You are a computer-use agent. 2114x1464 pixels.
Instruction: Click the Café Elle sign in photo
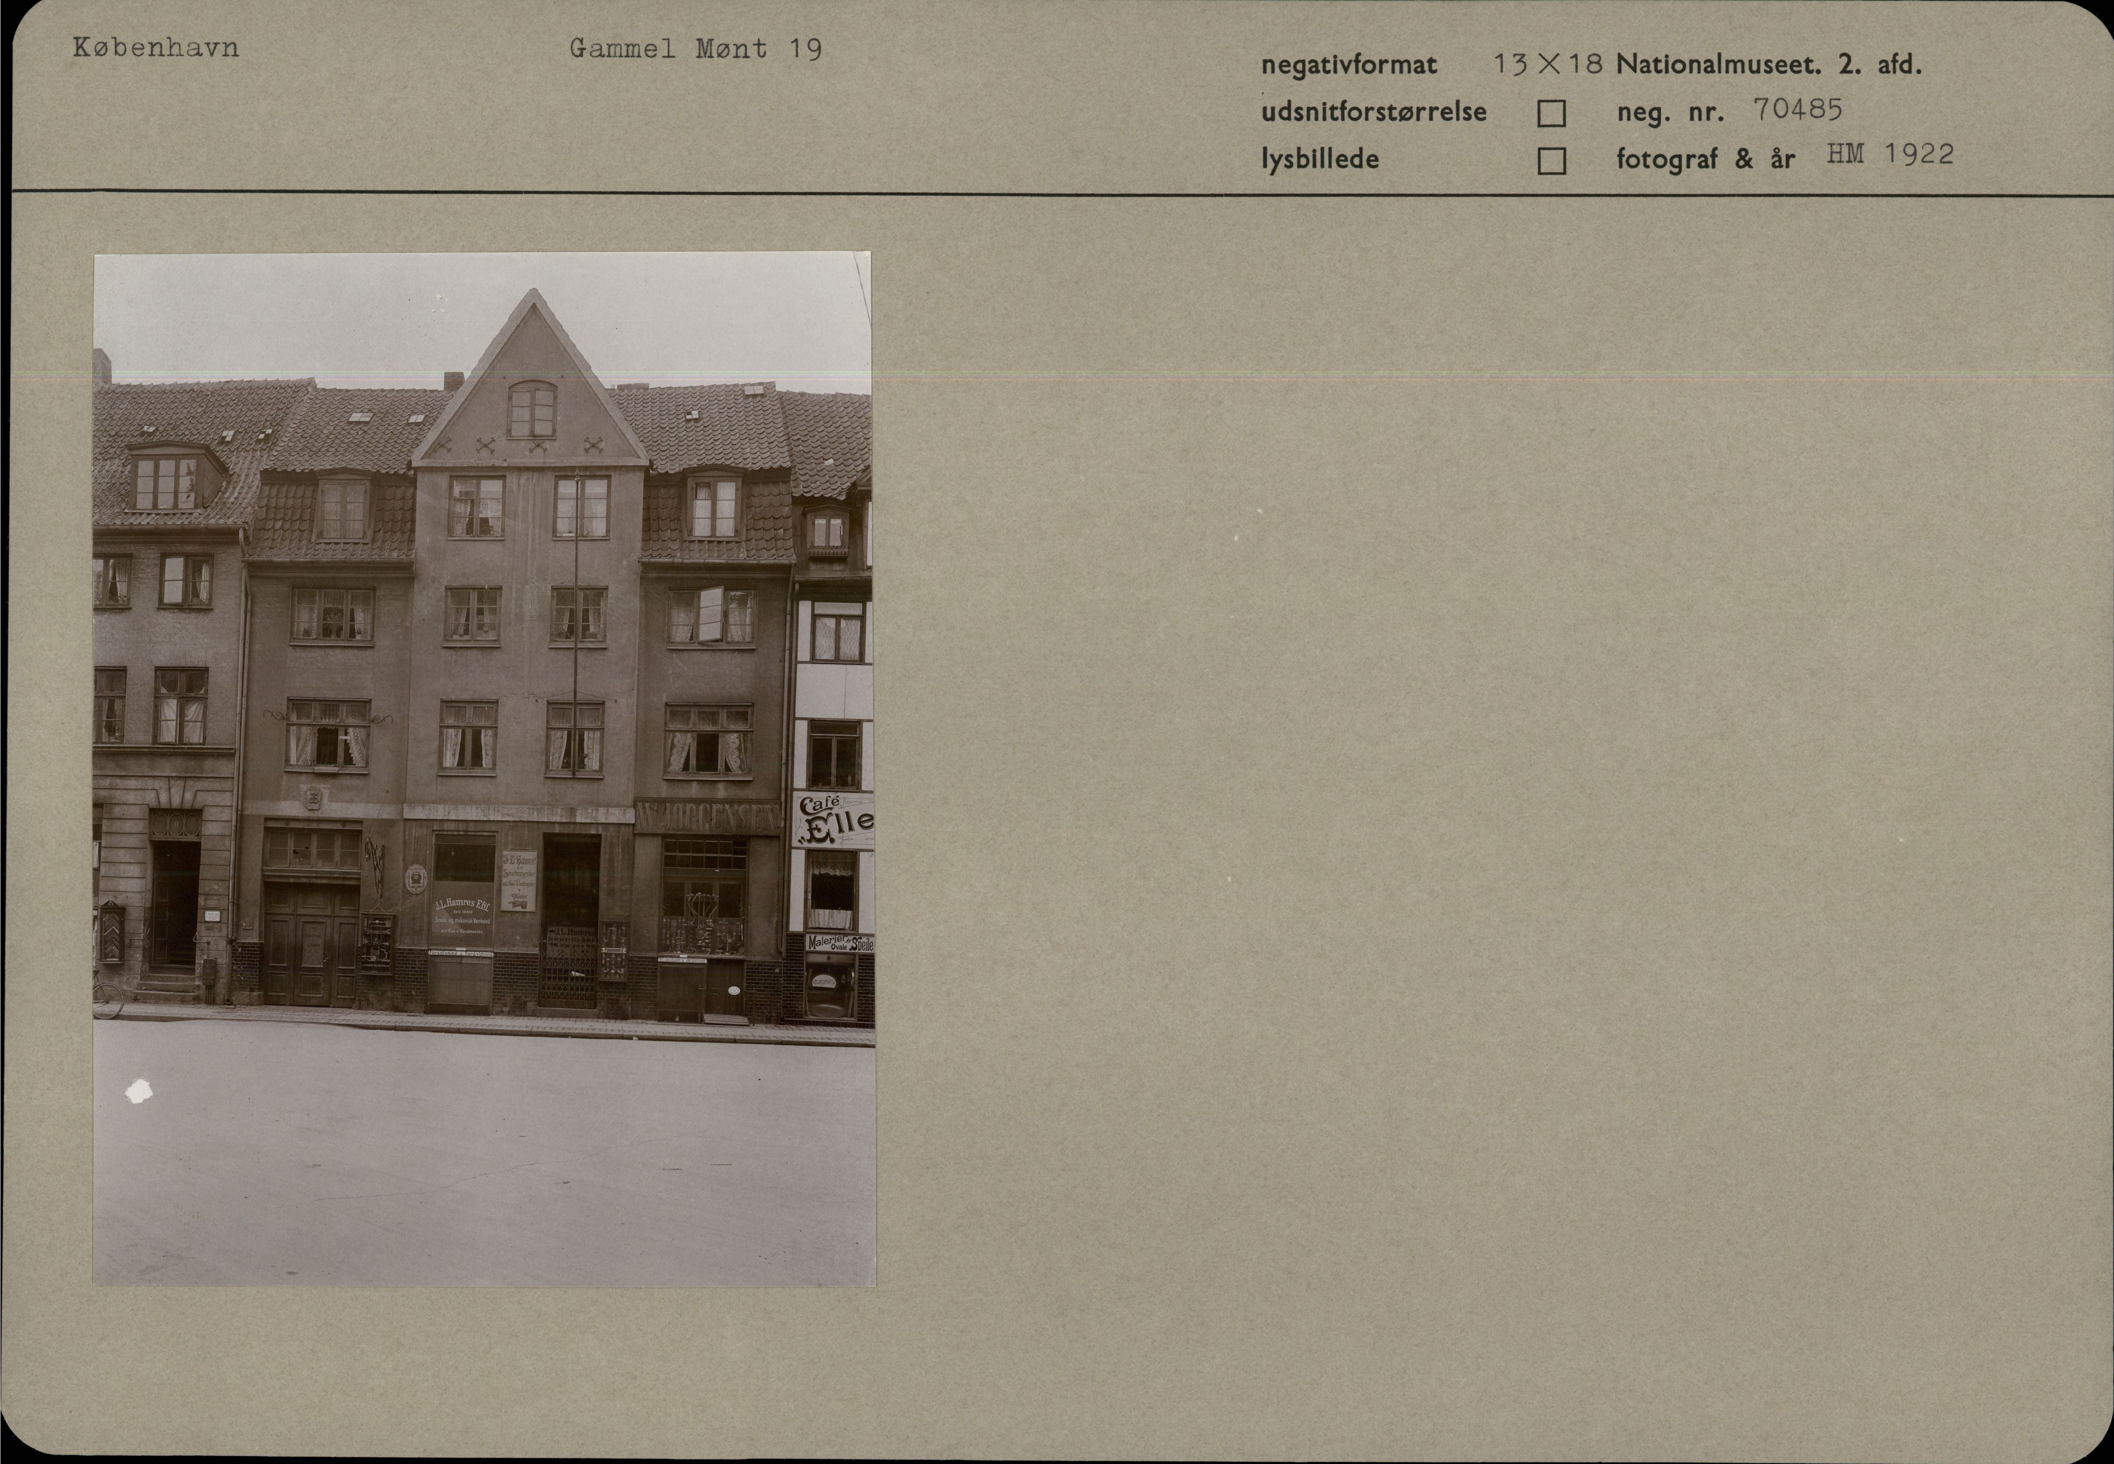(x=833, y=820)
